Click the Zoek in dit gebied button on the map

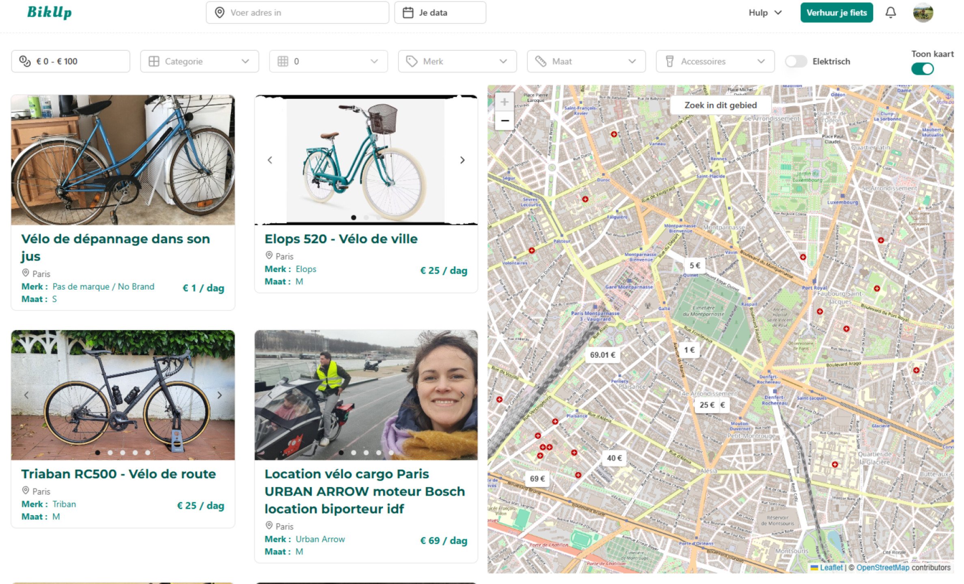(x=720, y=105)
